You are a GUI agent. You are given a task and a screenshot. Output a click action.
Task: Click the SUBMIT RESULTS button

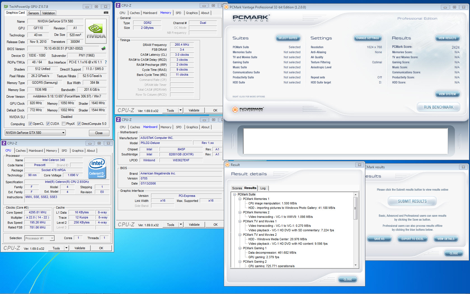(x=412, y=201)
